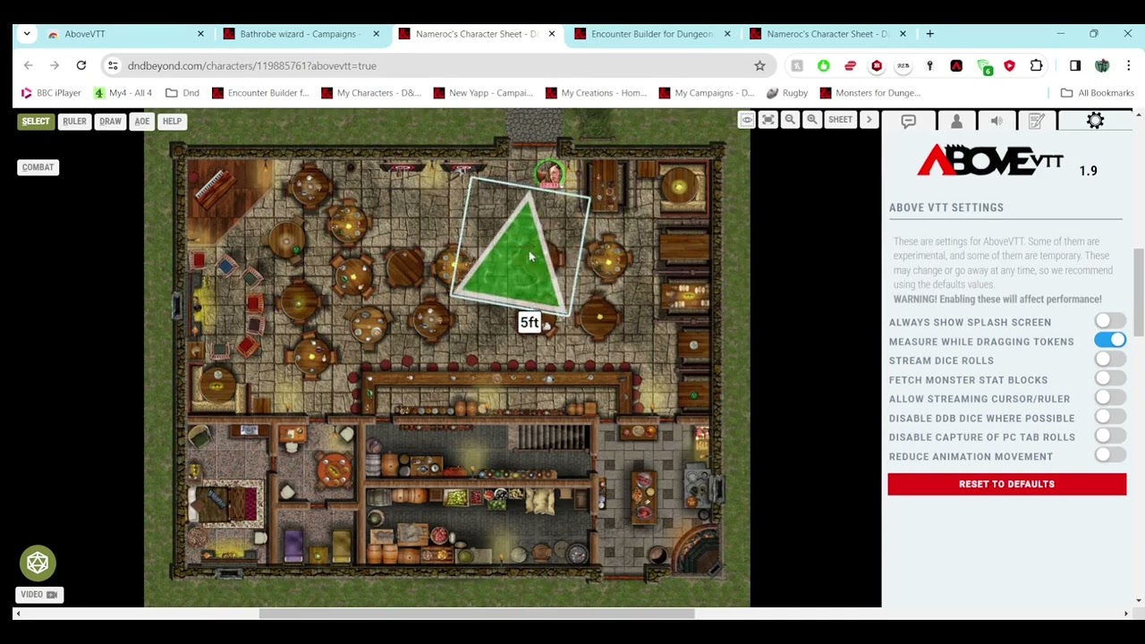Reload the page
The width and height of the screenshot is (1145, 644).
[x=81, y=65]
